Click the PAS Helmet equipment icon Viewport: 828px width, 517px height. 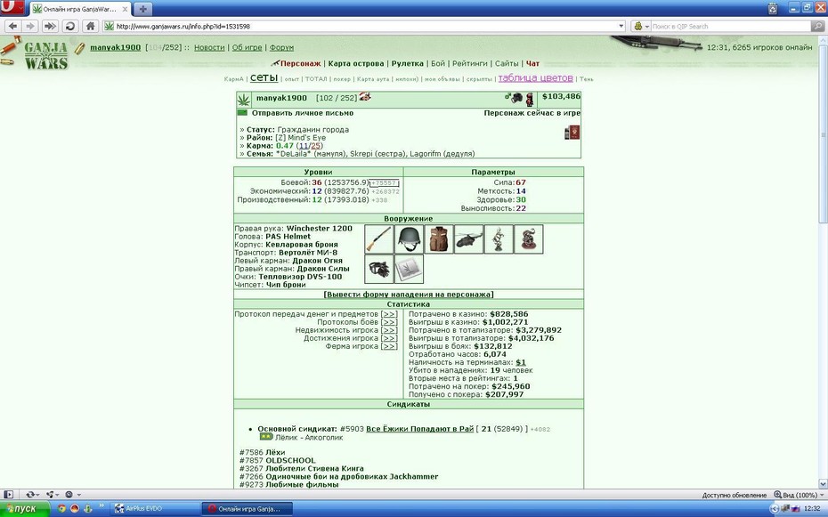[409, 239]
